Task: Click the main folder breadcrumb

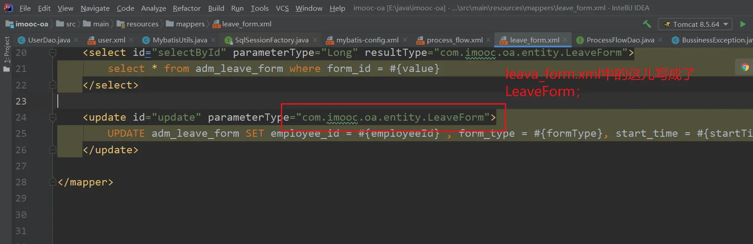Action: [x=96, y=24]
